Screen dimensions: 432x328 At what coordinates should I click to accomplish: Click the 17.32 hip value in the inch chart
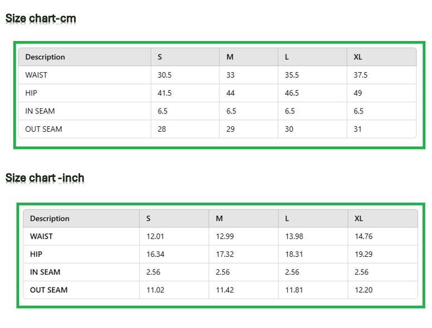click(x=225, y=254)
